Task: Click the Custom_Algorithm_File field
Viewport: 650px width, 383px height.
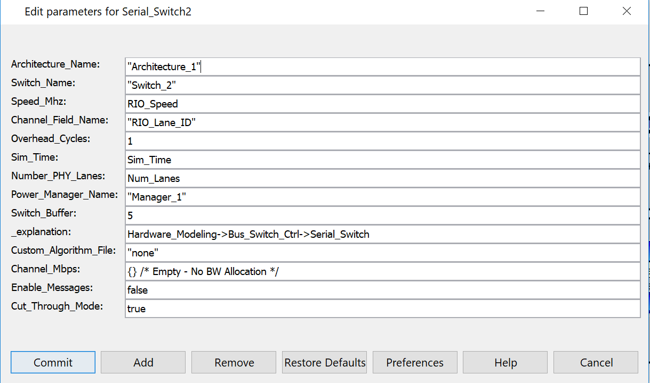Action: tap(382, 253)
